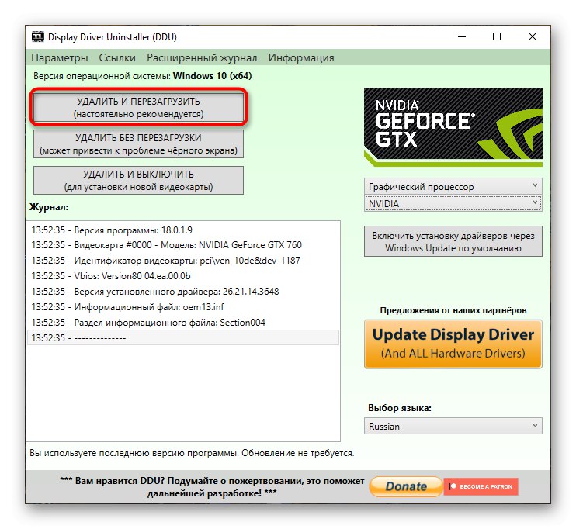Close the DDU window
This screenshot has width=576, height=529.
tap(533, 36)
